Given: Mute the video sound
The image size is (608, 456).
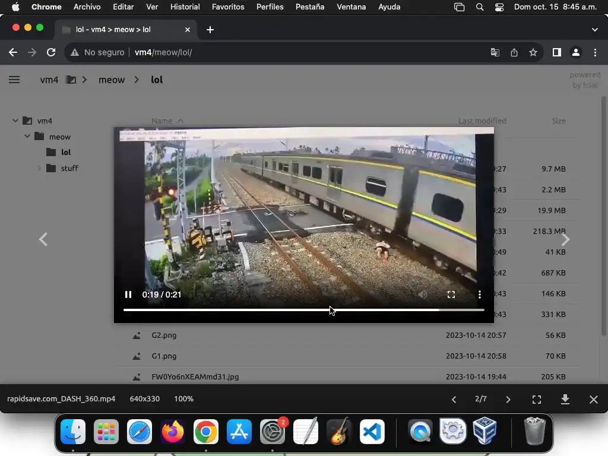Looking at the screenshot, I should (423, 294).
